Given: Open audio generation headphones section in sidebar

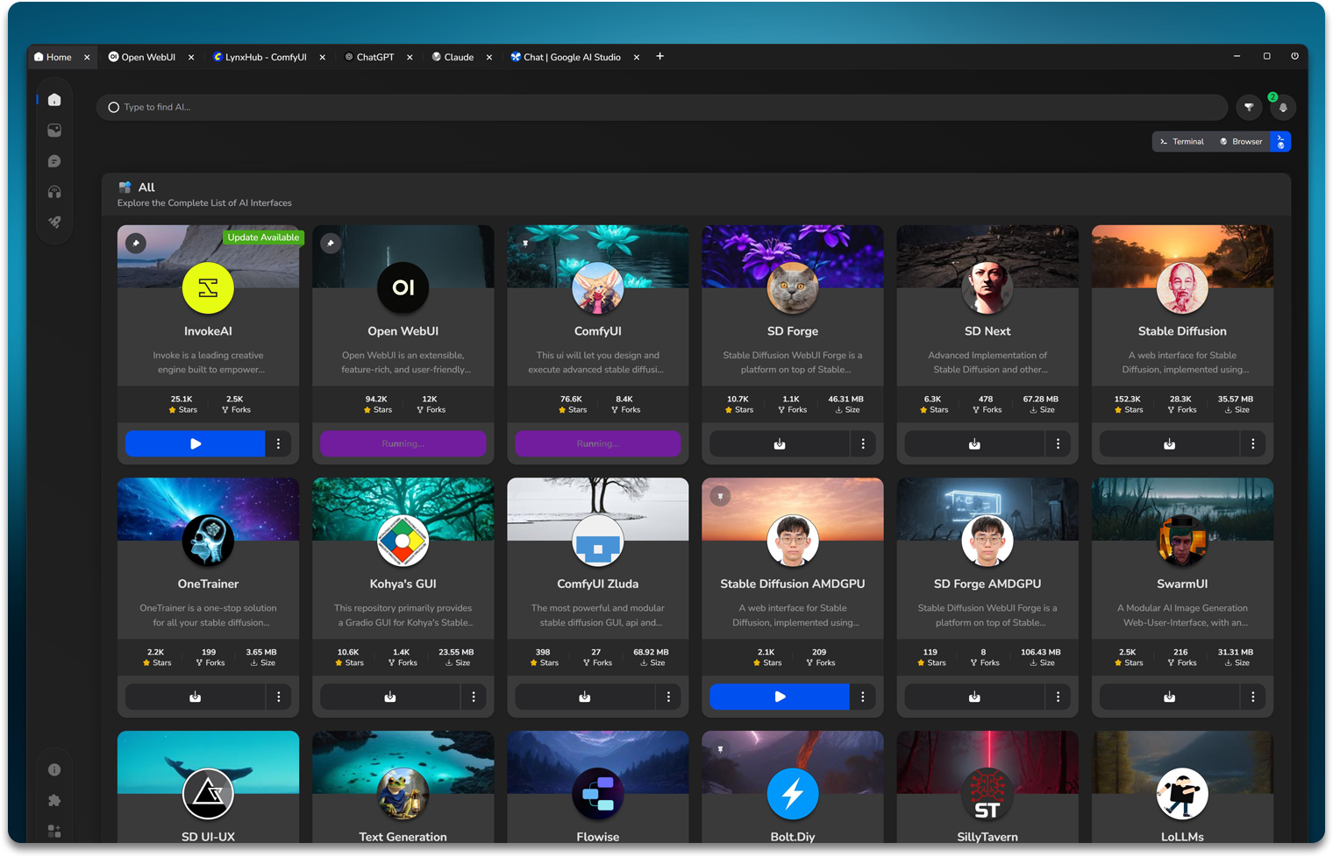Looking at the screenshot, I should pyautogui.click(x=54, y=192).
